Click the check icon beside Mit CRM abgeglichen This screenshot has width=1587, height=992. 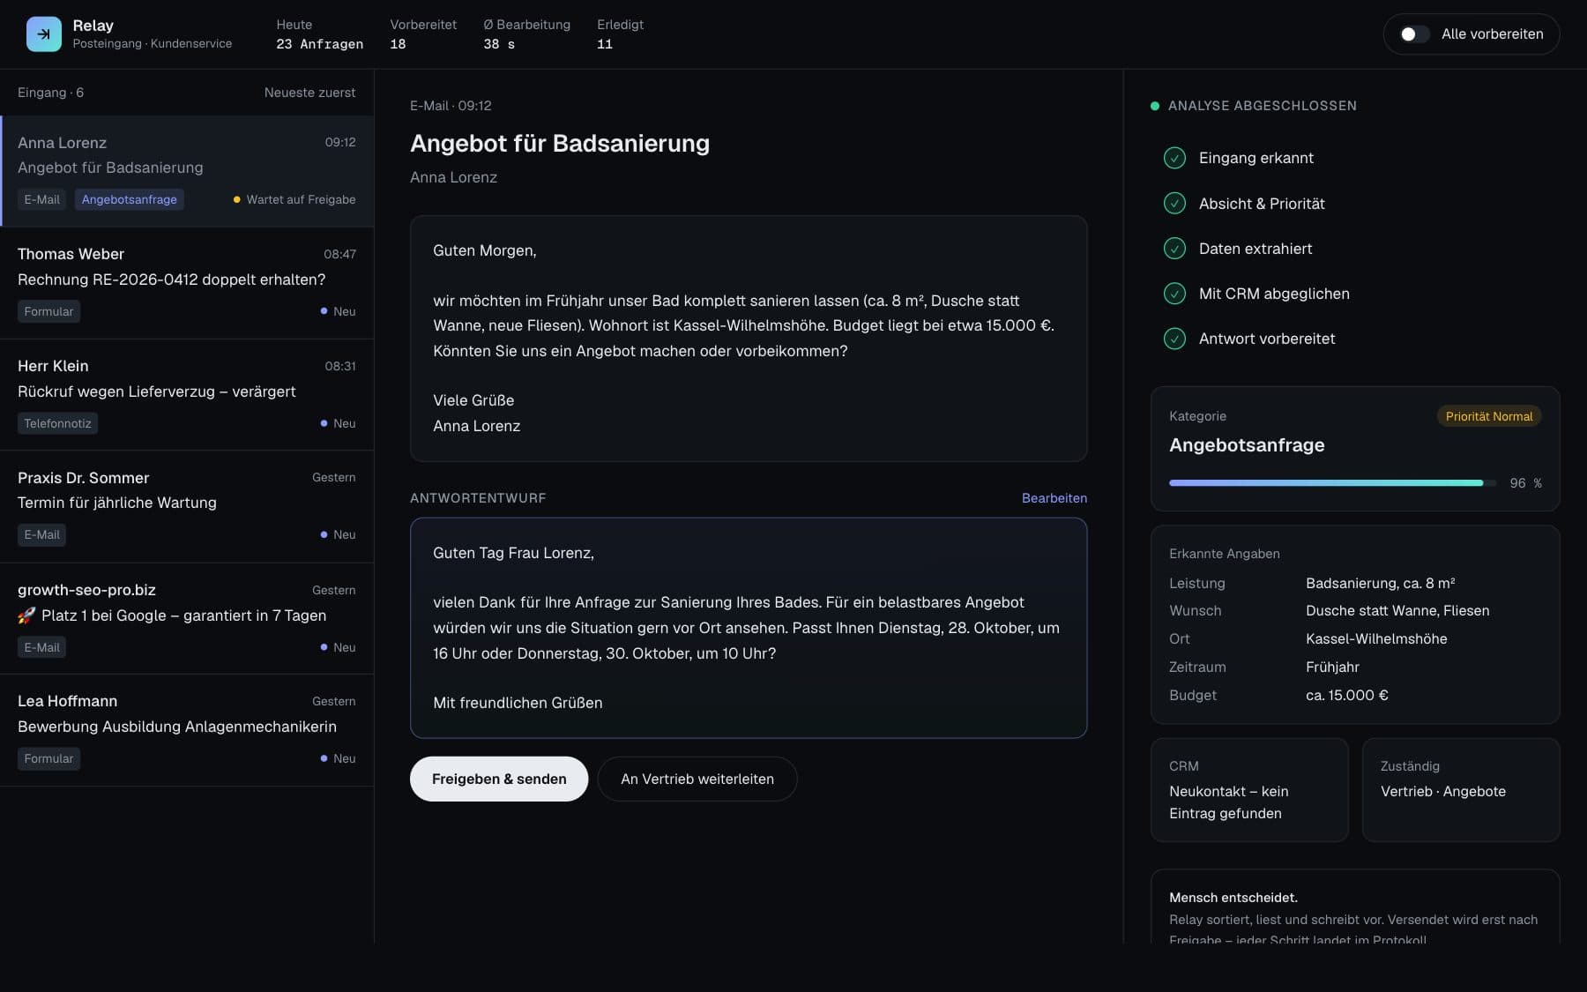click(1174, 294)
